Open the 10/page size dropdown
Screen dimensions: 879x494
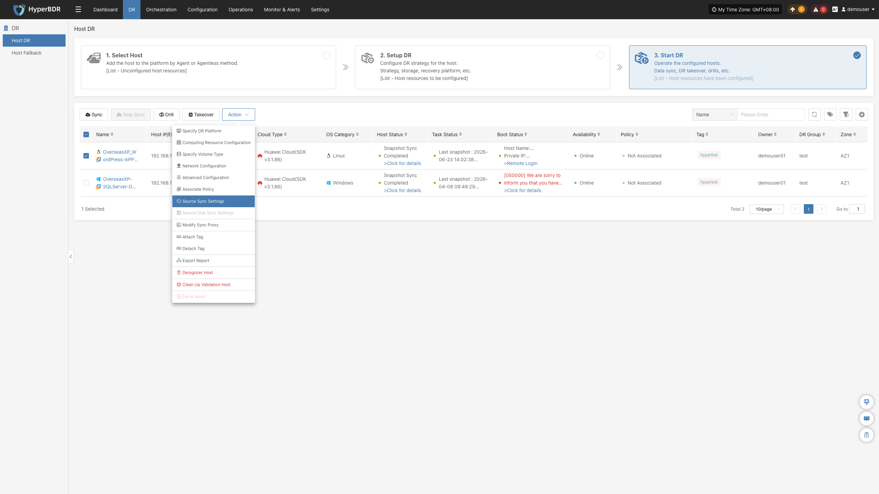pos(767,209)
